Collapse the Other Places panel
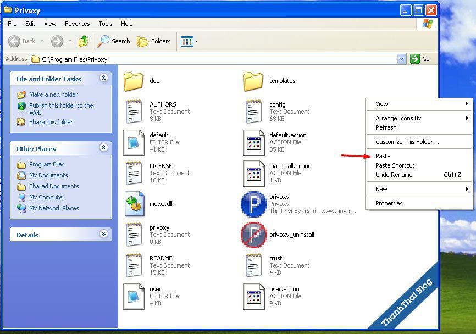 (103, 148)
